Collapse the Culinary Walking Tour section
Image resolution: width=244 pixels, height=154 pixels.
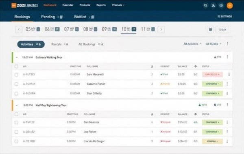pos(17,57)
